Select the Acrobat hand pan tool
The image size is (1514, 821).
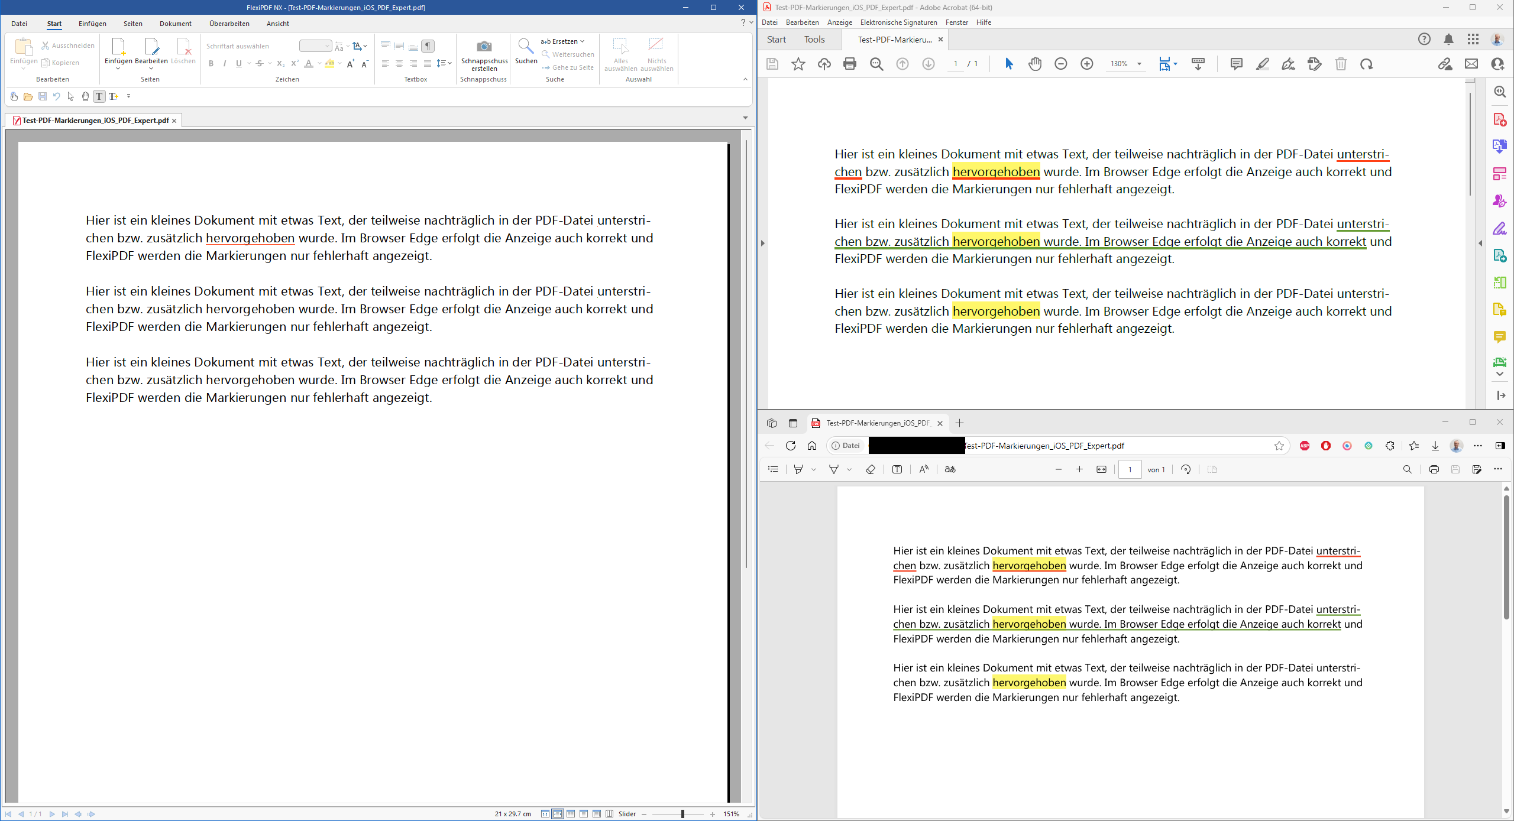point(1034,64)
